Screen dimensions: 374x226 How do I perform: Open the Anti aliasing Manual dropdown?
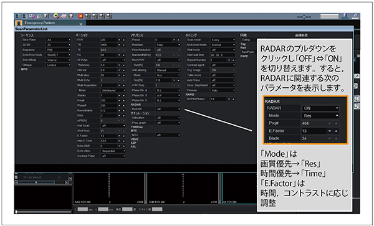click(x=168, y=70)
